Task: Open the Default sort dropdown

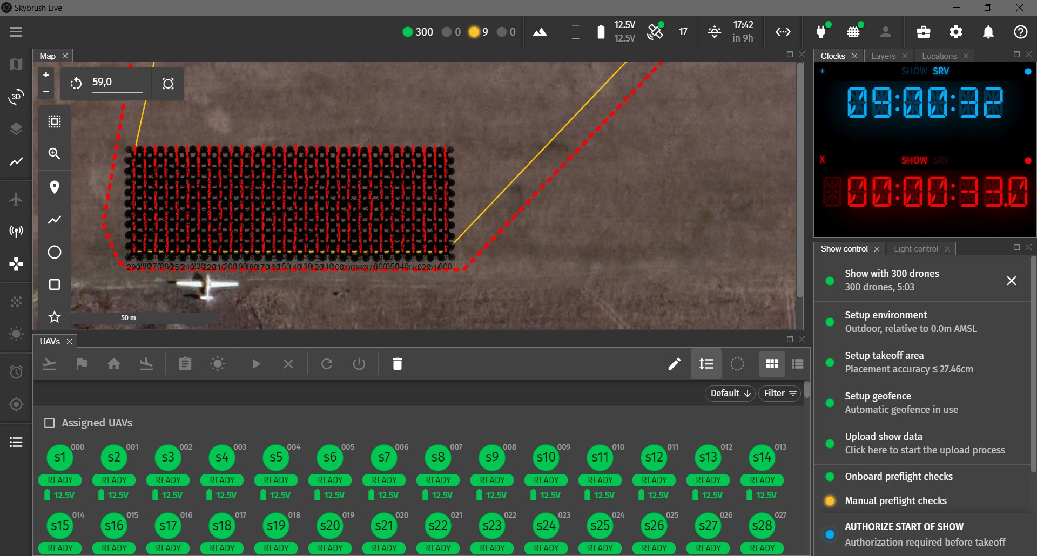Action: coord(729,393)
